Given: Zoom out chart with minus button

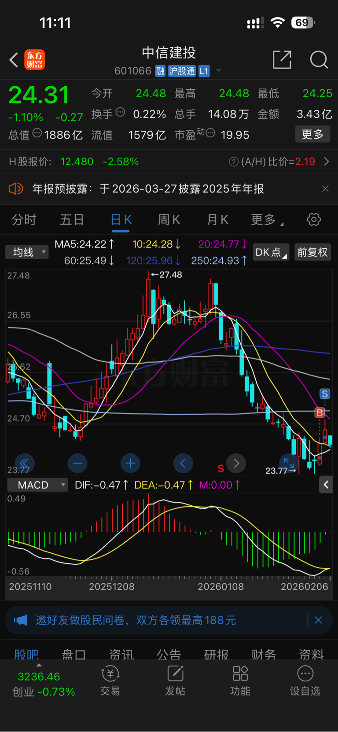Looking at the screenshot, I should pos(77,463).
